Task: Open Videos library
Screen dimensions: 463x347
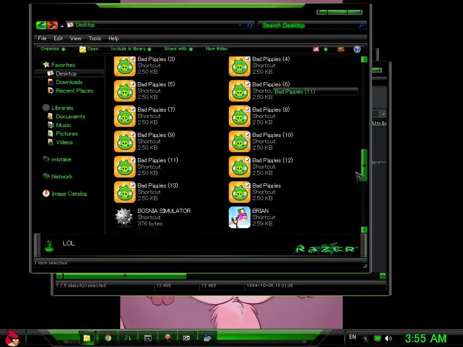Action: [x=64, y=142]
